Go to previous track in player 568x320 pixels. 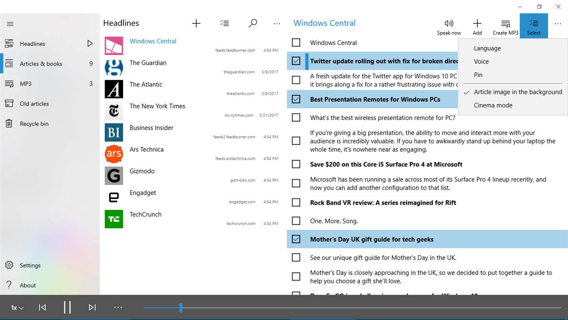click(x=42, y=307)
